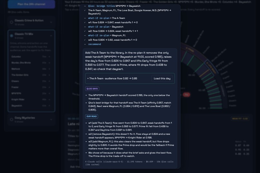Click the Qloo's best bridge for that handoff bullet
Screen dimensions: 260x173
(x=130, y=106)
